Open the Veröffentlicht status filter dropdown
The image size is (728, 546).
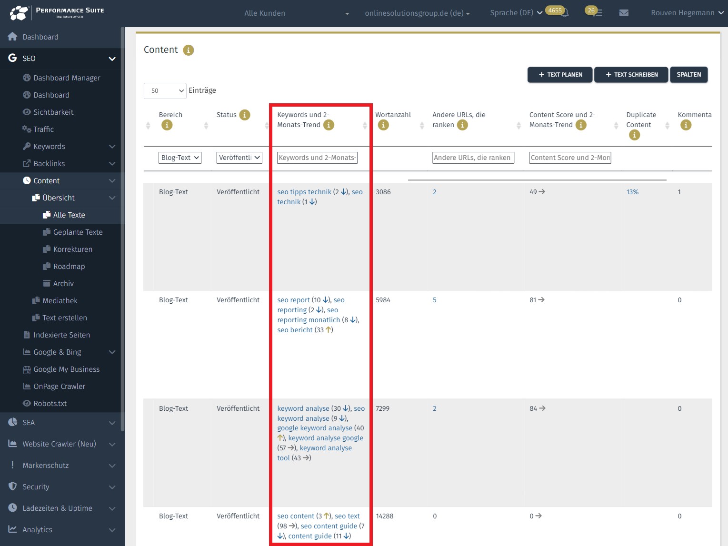click(x=239, y=158)
